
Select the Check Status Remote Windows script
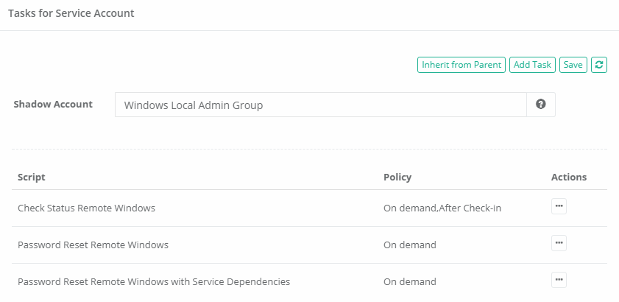[86, 208]
